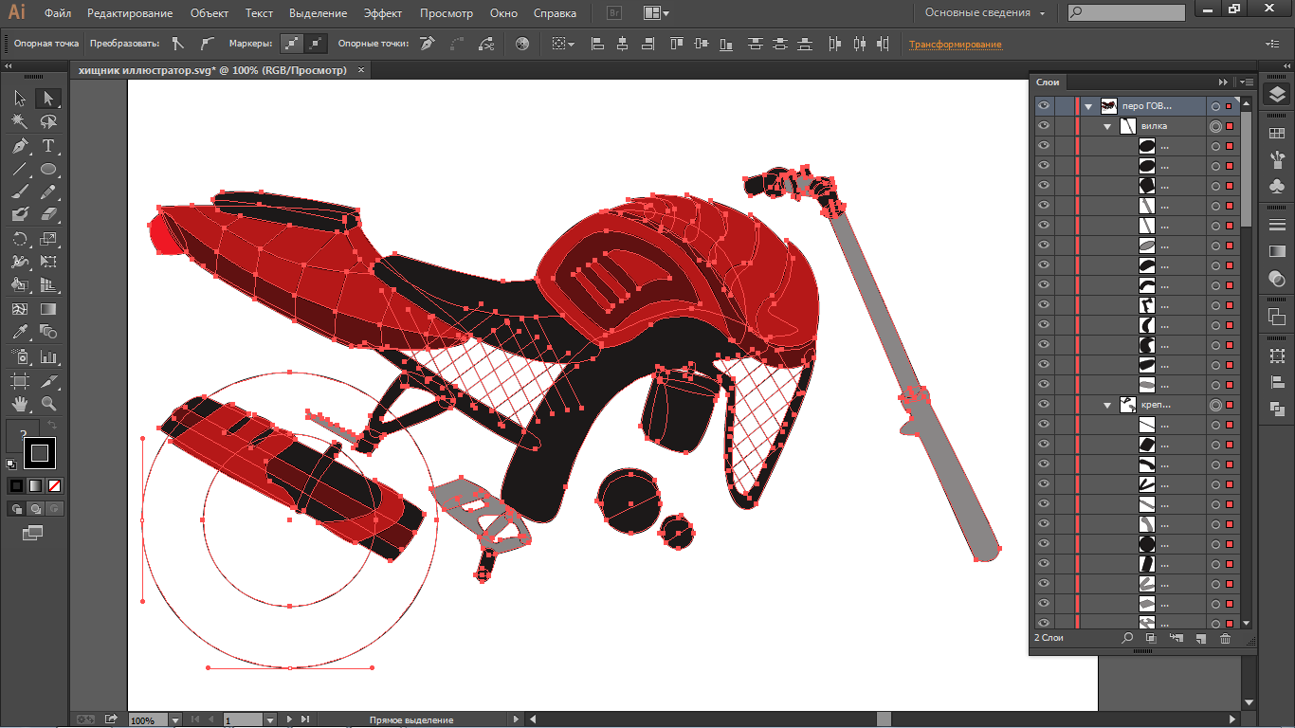Open artboard number dropdown
Screen dimensions: 1295x728
tap(270, 720)
